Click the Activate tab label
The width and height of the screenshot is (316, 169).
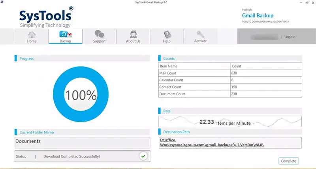coord(201,41)
